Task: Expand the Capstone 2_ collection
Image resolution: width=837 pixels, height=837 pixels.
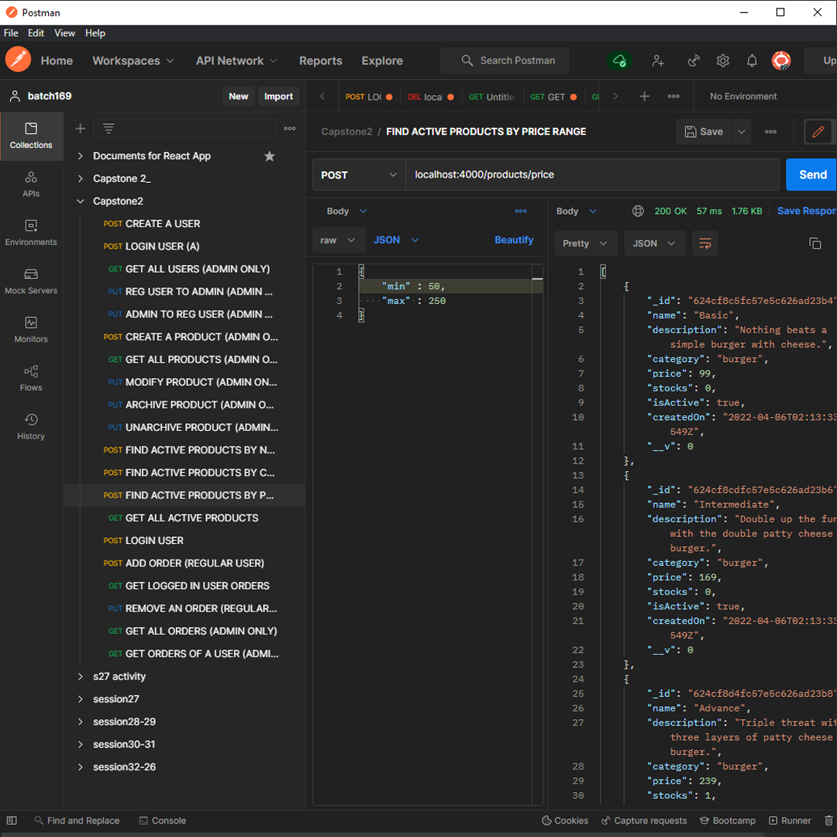Action: click(80, 178)
